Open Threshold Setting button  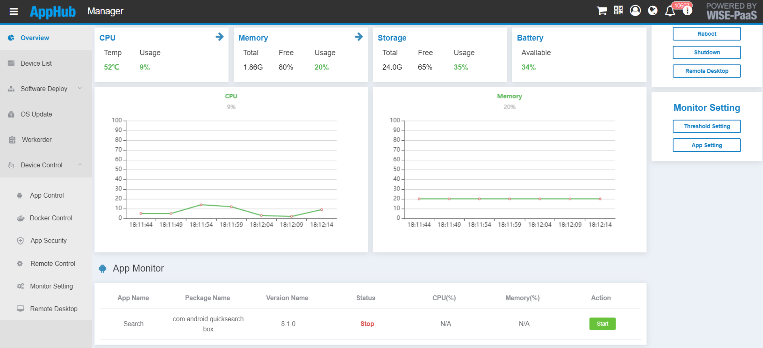coord(706,126)
